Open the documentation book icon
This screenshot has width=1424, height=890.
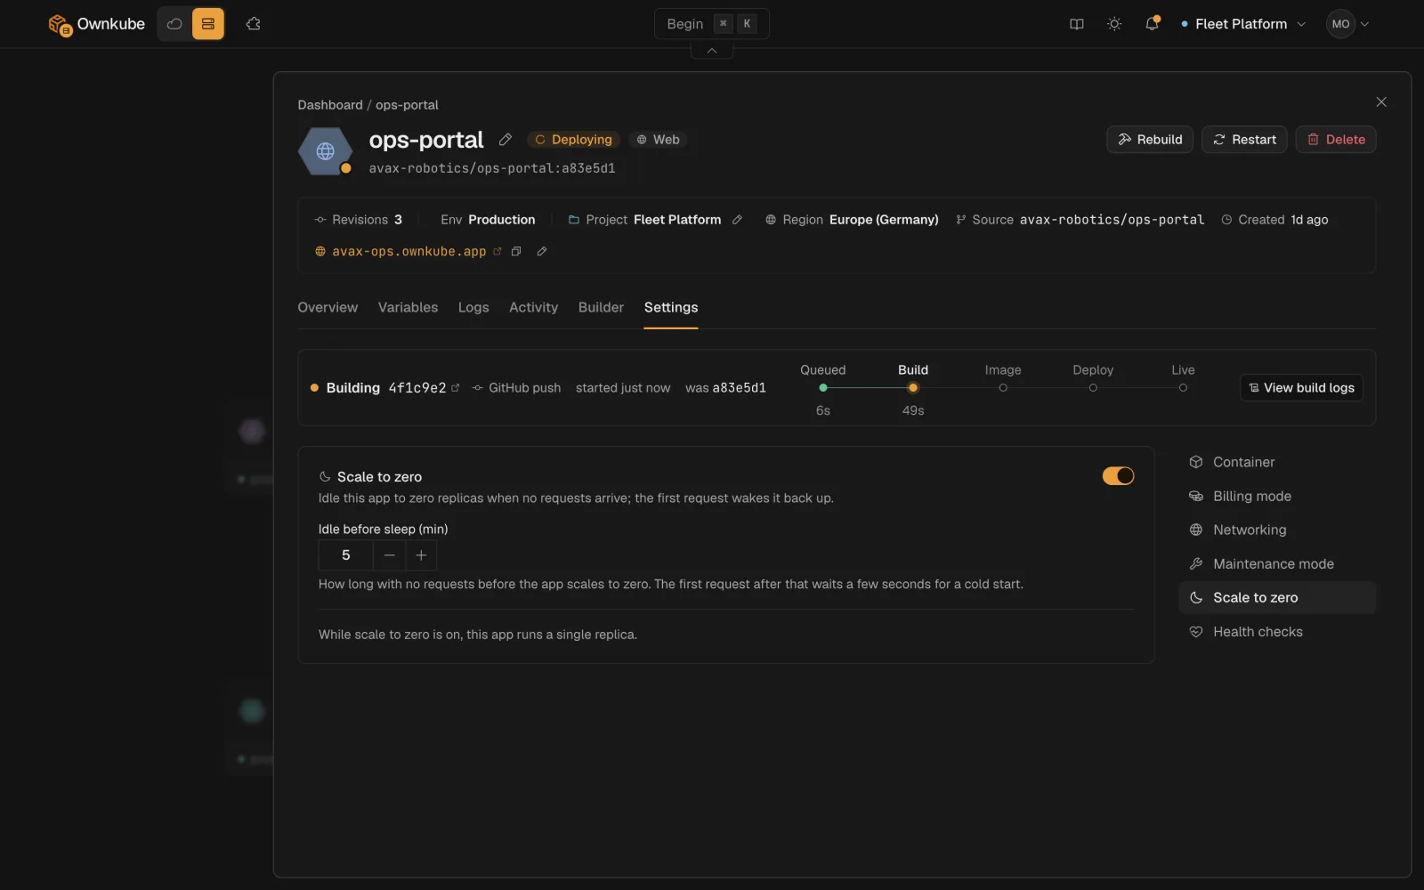(x=1077, y=24)
